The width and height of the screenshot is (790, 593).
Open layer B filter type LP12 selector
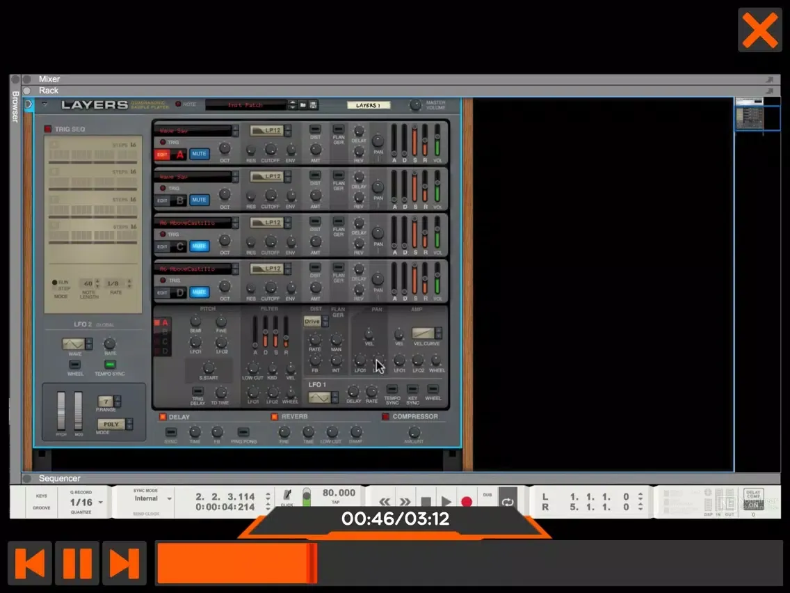(271, 177)
